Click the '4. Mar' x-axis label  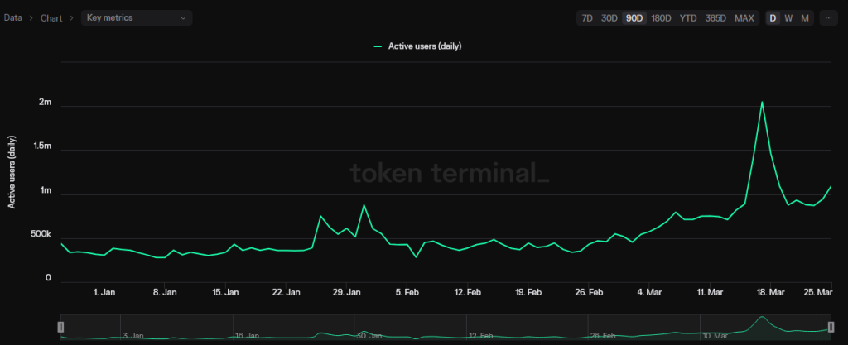coord(649,292)
